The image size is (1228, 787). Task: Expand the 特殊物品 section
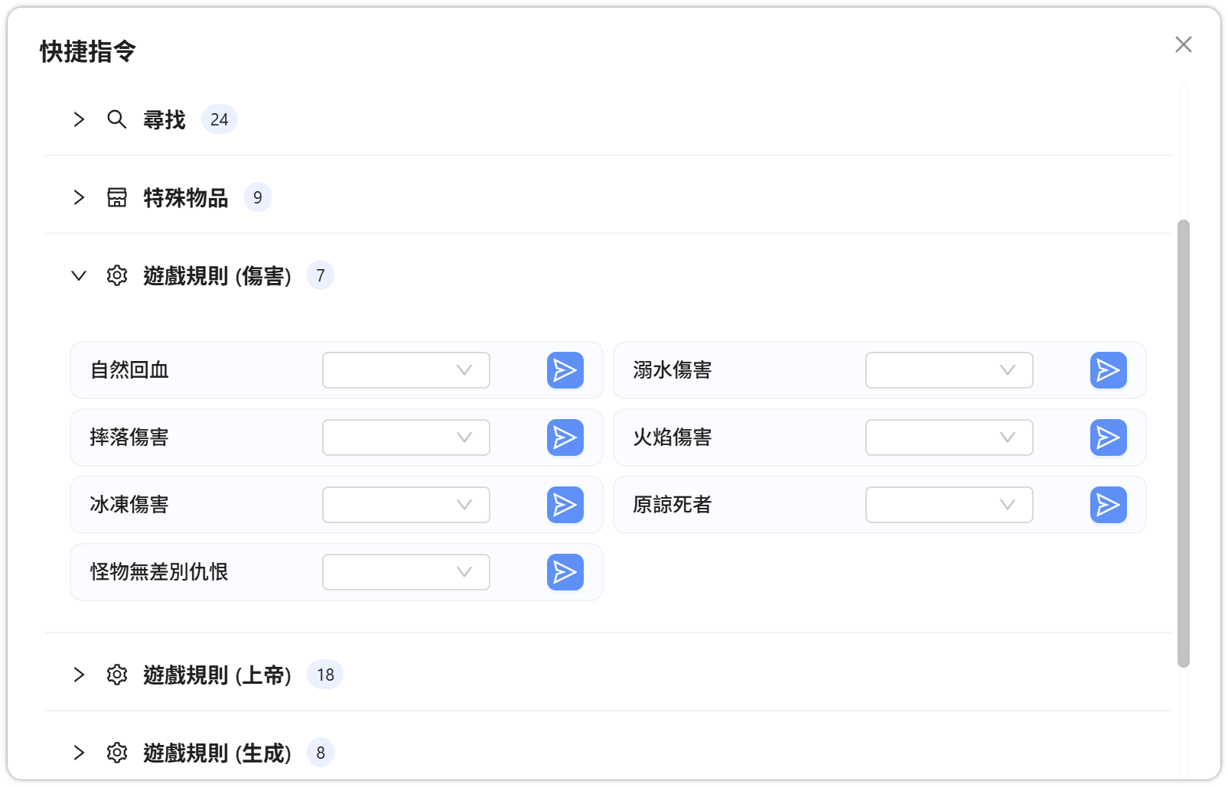click(79, 197)
